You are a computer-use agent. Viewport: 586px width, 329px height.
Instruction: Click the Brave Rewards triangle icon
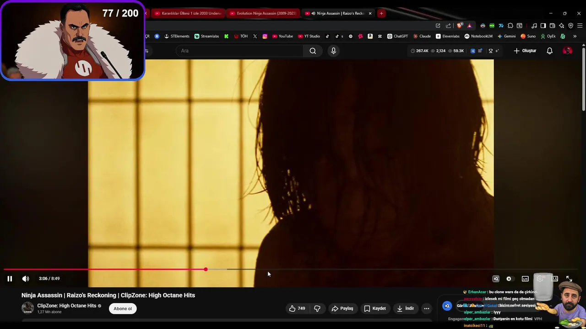coord(469,26)
